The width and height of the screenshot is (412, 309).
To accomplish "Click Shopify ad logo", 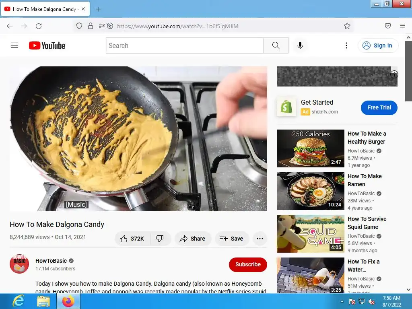I will (x=286, y=107).
